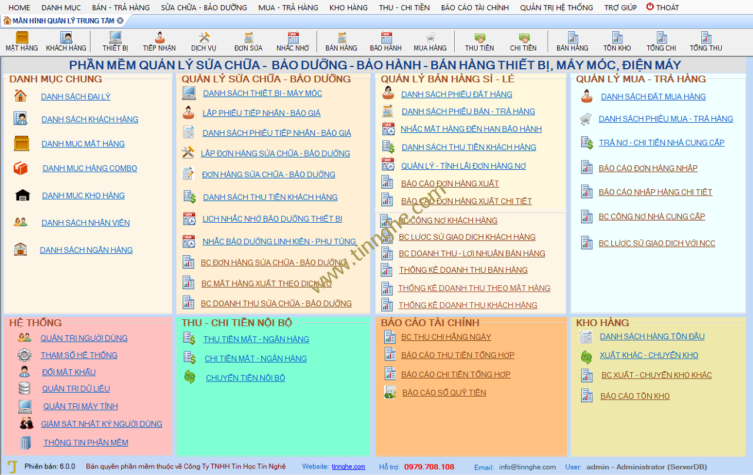Open BC CÔNG NỢ NHÀ CUNG CẤP link

(652, 217)
